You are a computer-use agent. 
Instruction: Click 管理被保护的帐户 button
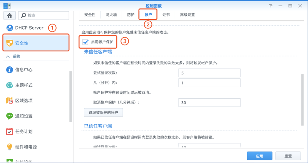pyautogui.click(x=104, y=112)
